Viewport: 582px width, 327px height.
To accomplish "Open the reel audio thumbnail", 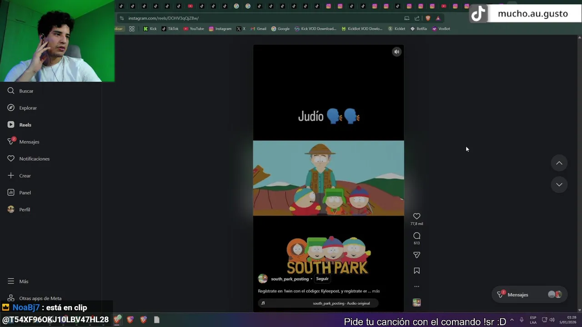I will [x=416, y=302].
